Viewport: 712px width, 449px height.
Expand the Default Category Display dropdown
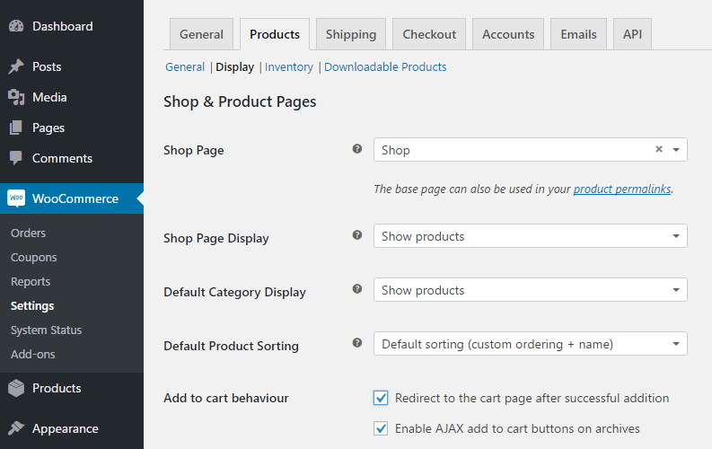click(x=530, y=290)
